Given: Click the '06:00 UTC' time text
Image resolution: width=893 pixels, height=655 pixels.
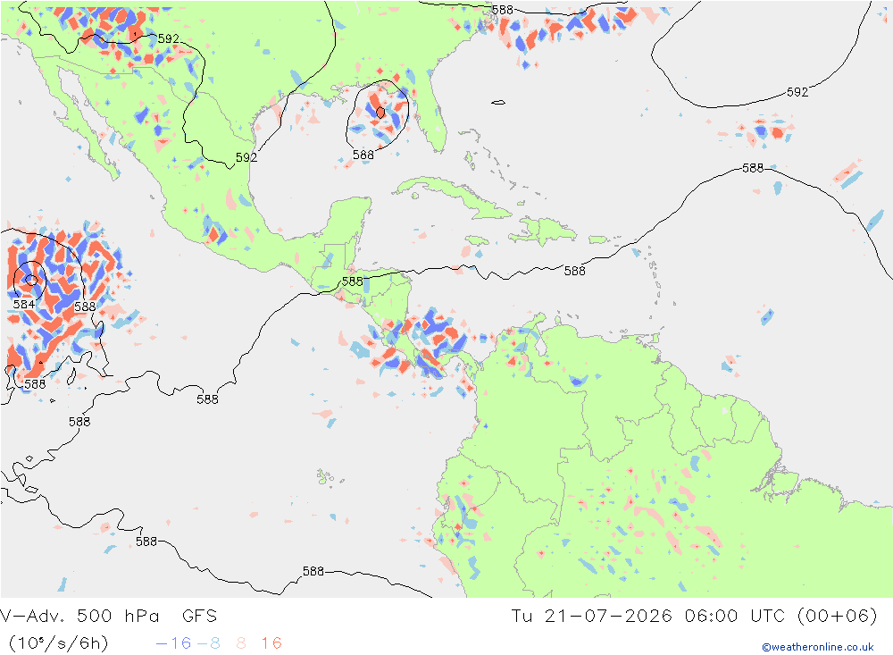Looking at the screenshot, I should point(735,617).
